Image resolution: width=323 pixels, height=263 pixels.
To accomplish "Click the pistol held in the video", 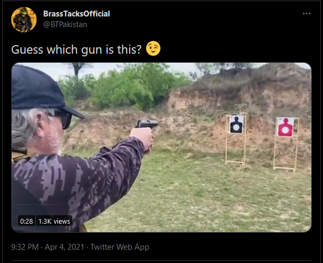I will tap(147, 124).
